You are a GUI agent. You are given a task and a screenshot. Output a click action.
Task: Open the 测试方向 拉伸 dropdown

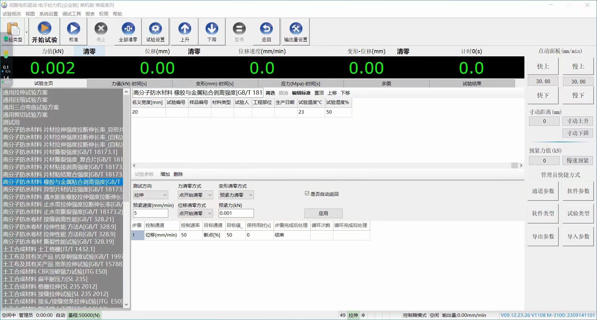click(x=150, y=195)
